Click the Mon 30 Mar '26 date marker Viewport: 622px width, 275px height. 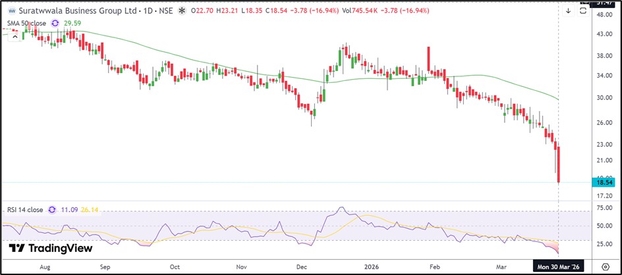[x=560, y=267]
